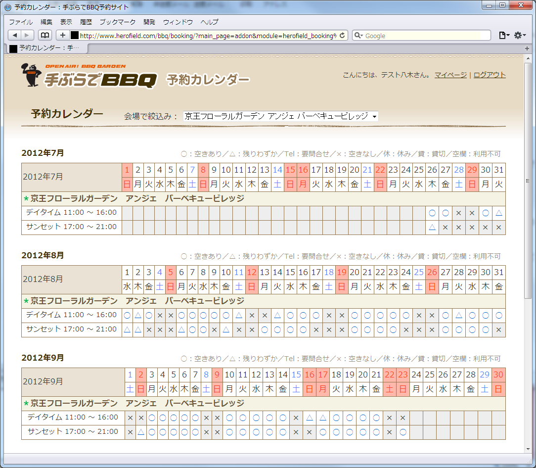Screen dimensions: 536x468
Task: Click the マイページ link
Action: click(x=450, y=75)
